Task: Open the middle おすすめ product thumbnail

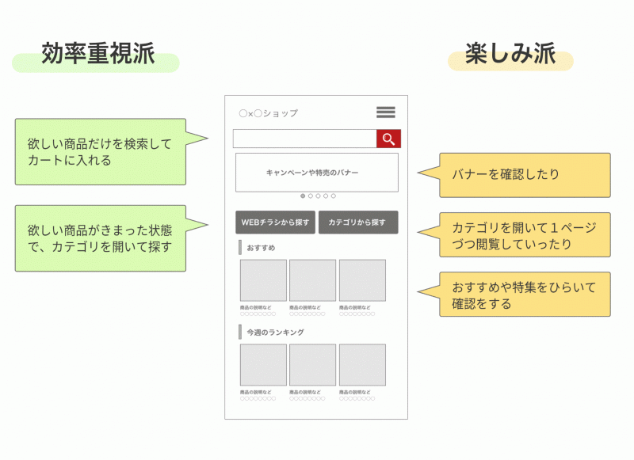Action: pyautogui.click(x=312, y=280)
